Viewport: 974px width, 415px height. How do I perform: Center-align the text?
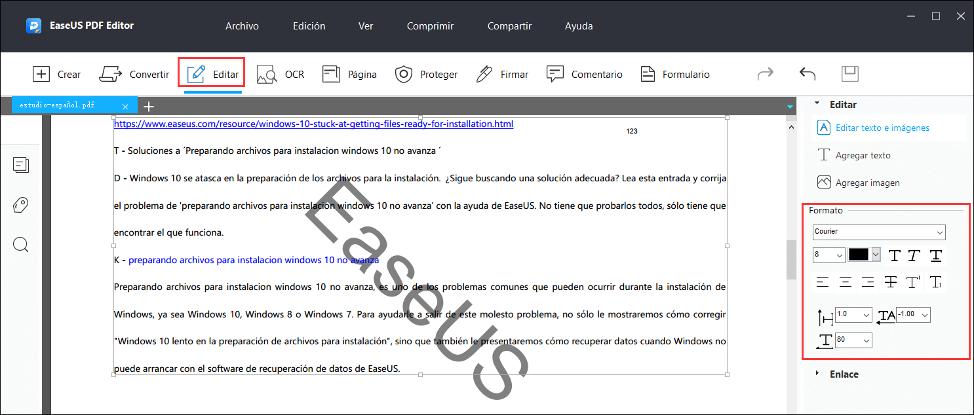pos(846,282)
